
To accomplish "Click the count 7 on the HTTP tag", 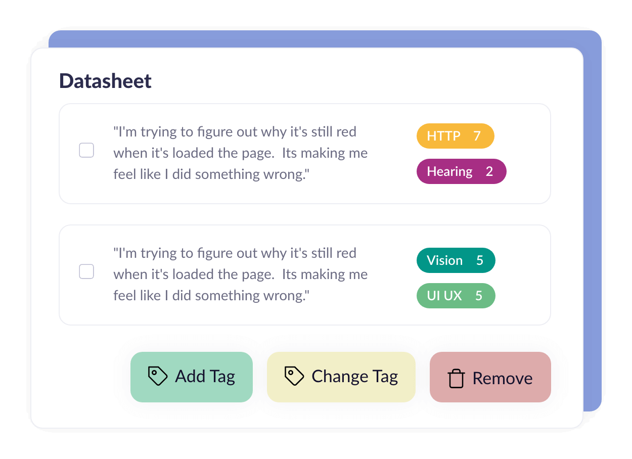I will 477,136.
